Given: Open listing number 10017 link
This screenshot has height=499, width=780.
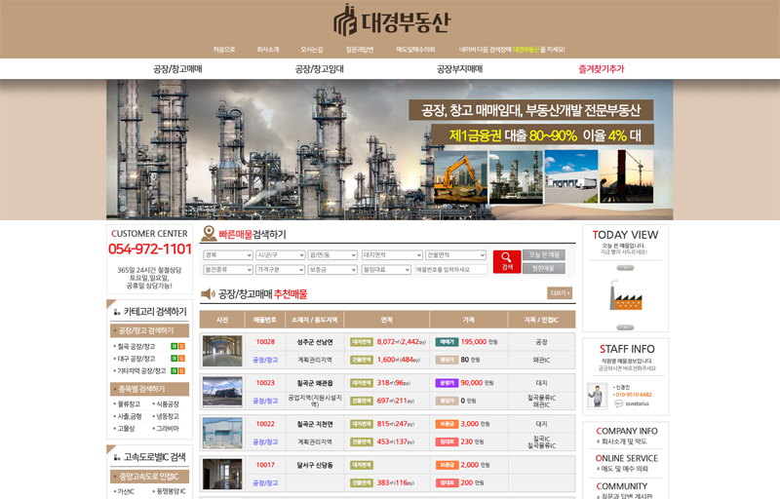Looking at the screenshot, I should click(265, 465).
